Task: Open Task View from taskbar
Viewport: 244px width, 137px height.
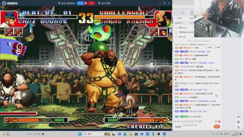Action: (x=113, y=134)
